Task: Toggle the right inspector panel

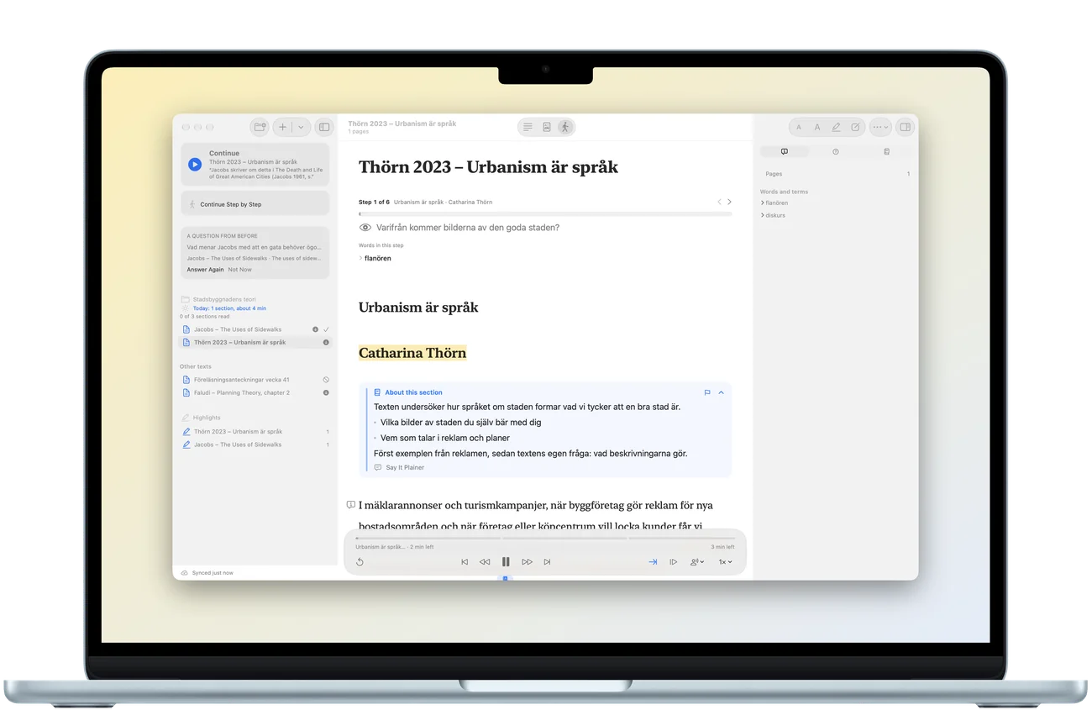Action: (905, 128)
